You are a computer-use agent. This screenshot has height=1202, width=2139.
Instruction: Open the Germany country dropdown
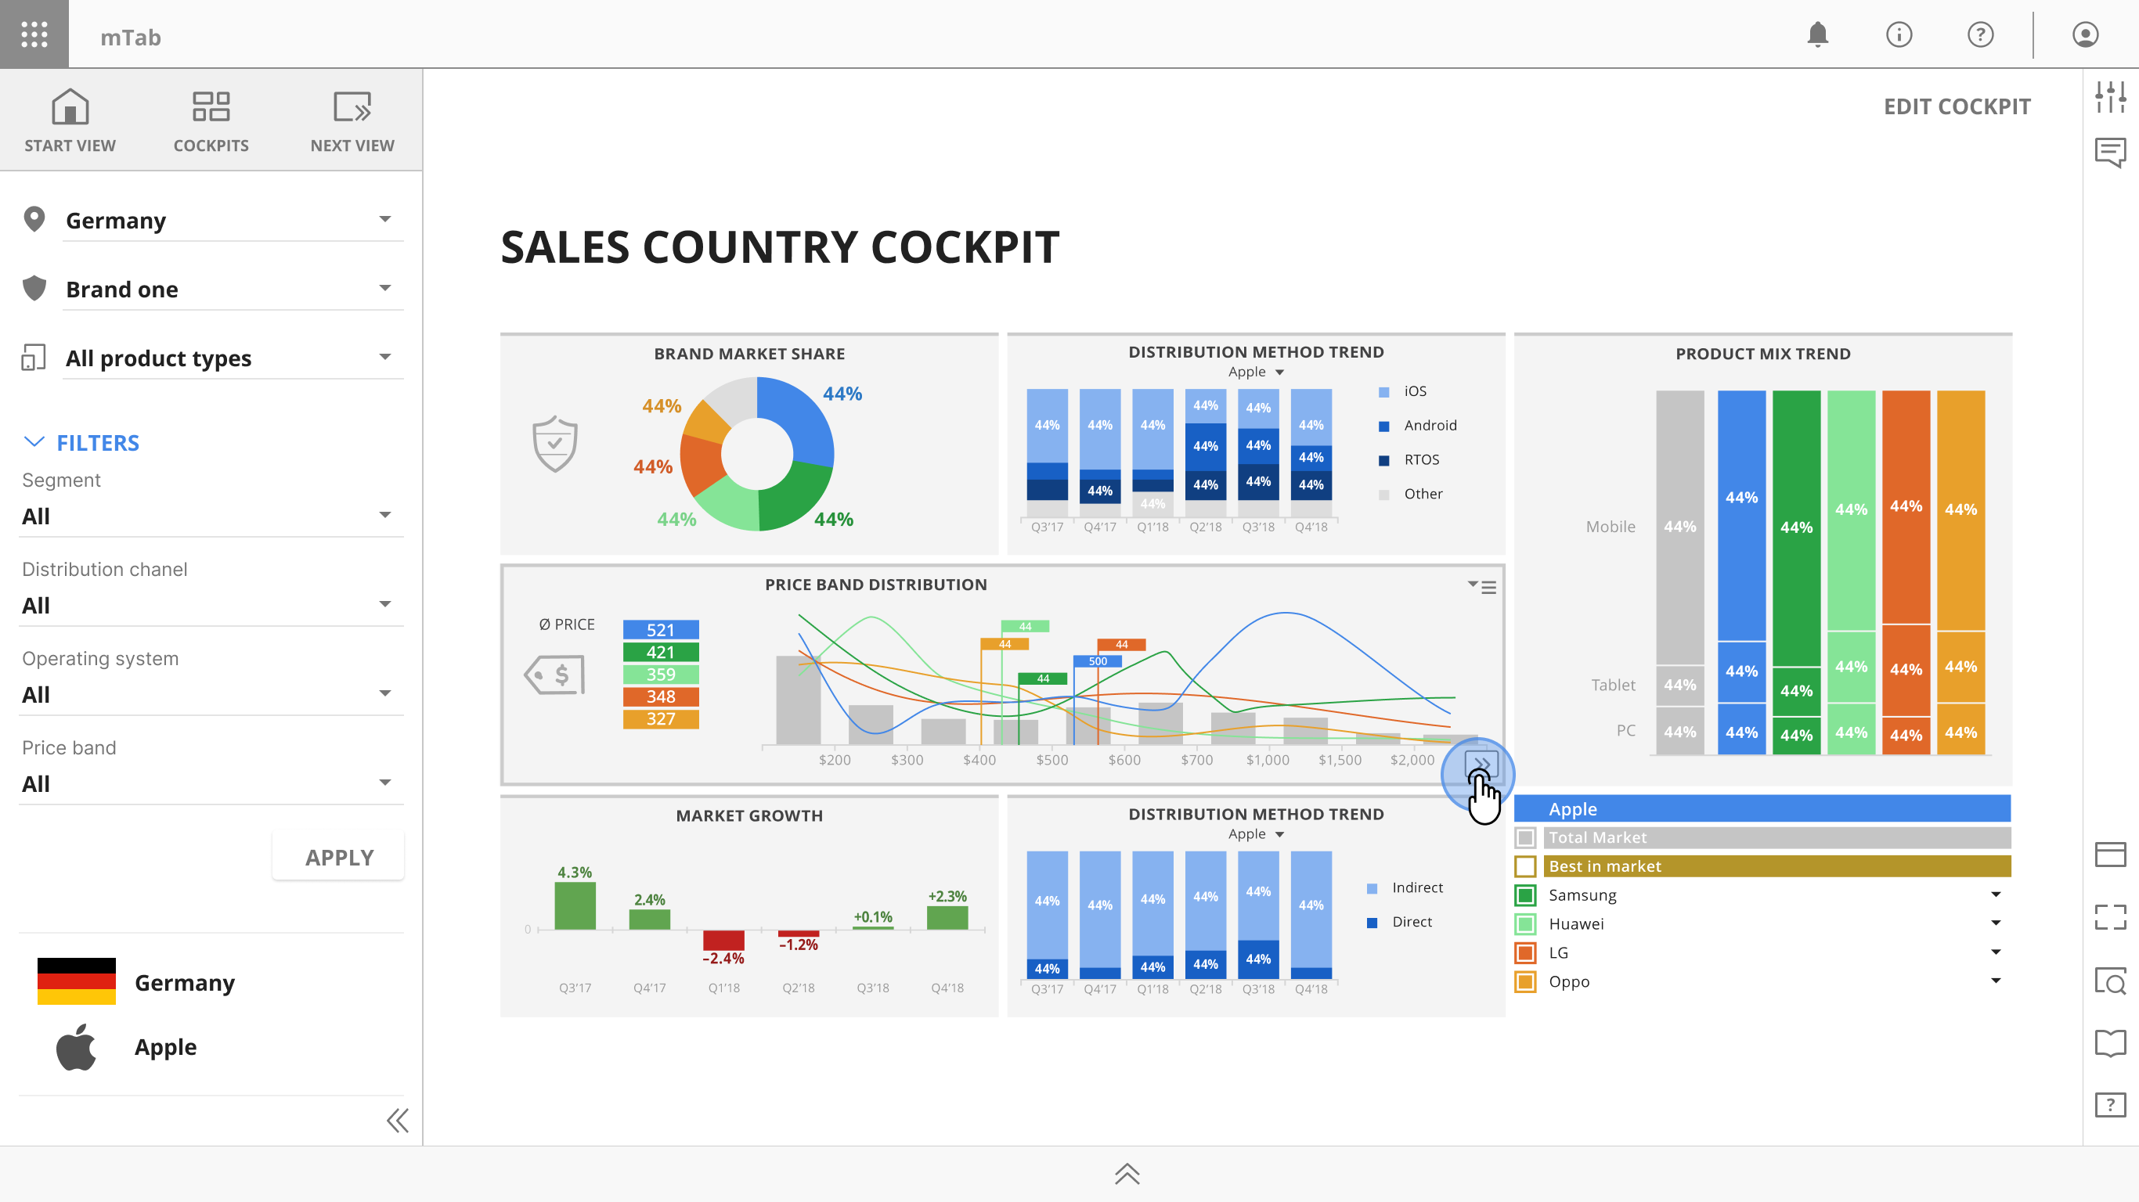(x=232, y=220)
